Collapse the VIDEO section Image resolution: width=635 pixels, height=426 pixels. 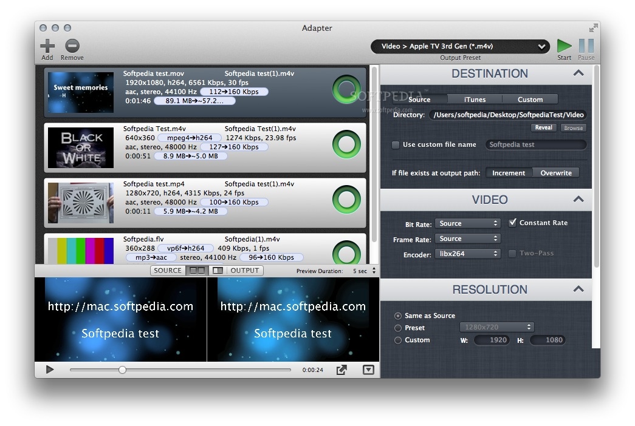coord(578,199)
